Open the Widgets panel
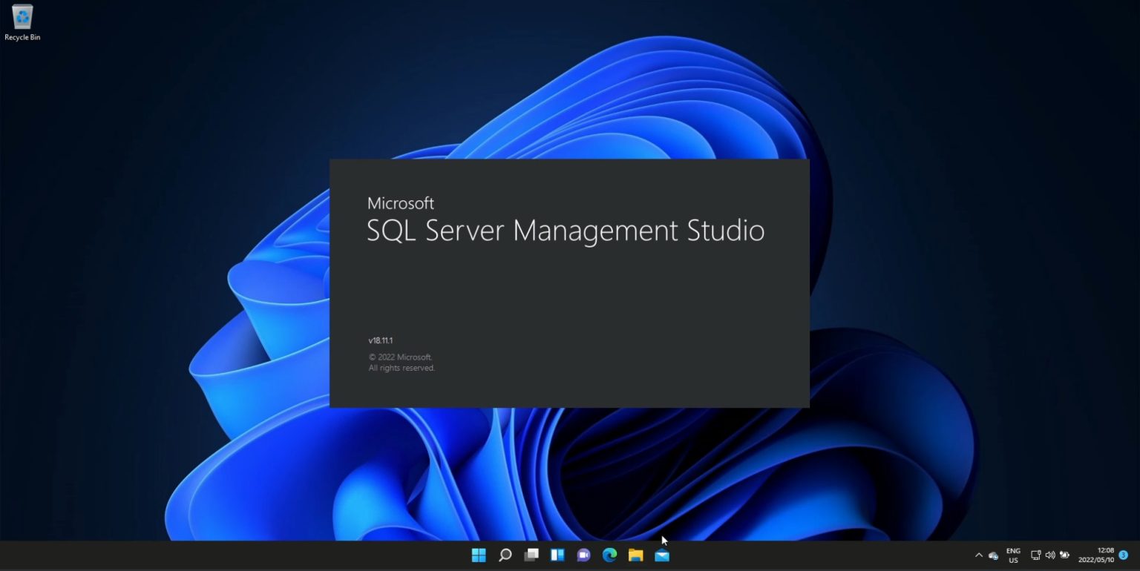 point(557,555)
